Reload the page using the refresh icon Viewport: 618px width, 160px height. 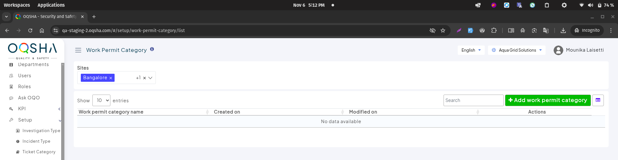point(30,30)
